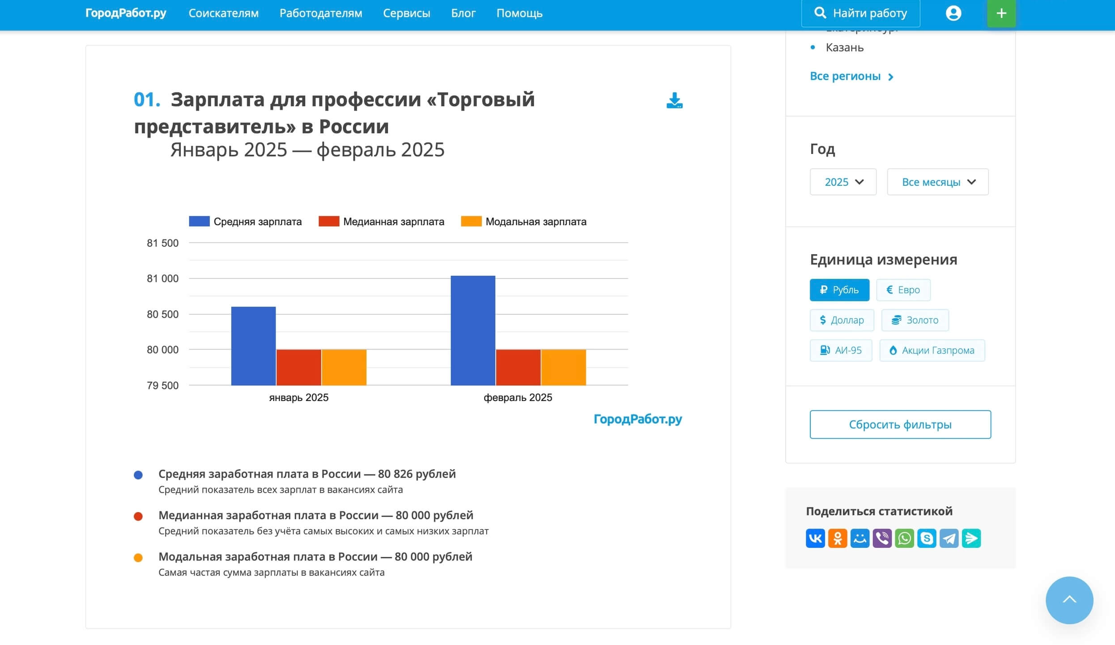This screenshot has width=1115, height=645.
Task: Switch unit to Золото
Action: 915,320
